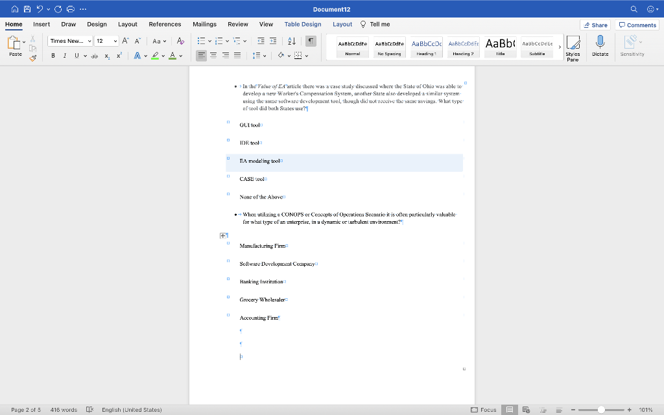Sort text with the A-Z sort icon
This screenshot has width=664, height=415.
pos(292,41)
